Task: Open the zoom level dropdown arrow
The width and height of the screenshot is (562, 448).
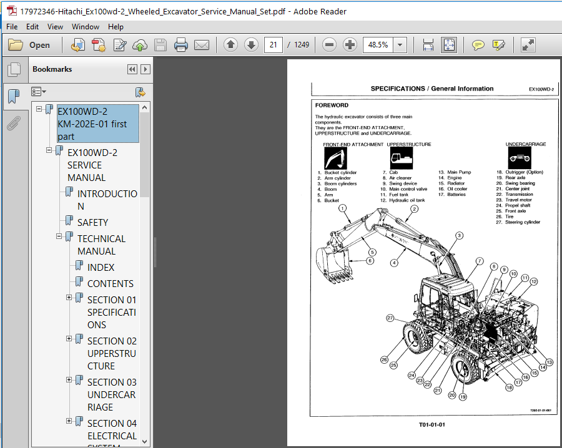Action: [x=400, y=45]
